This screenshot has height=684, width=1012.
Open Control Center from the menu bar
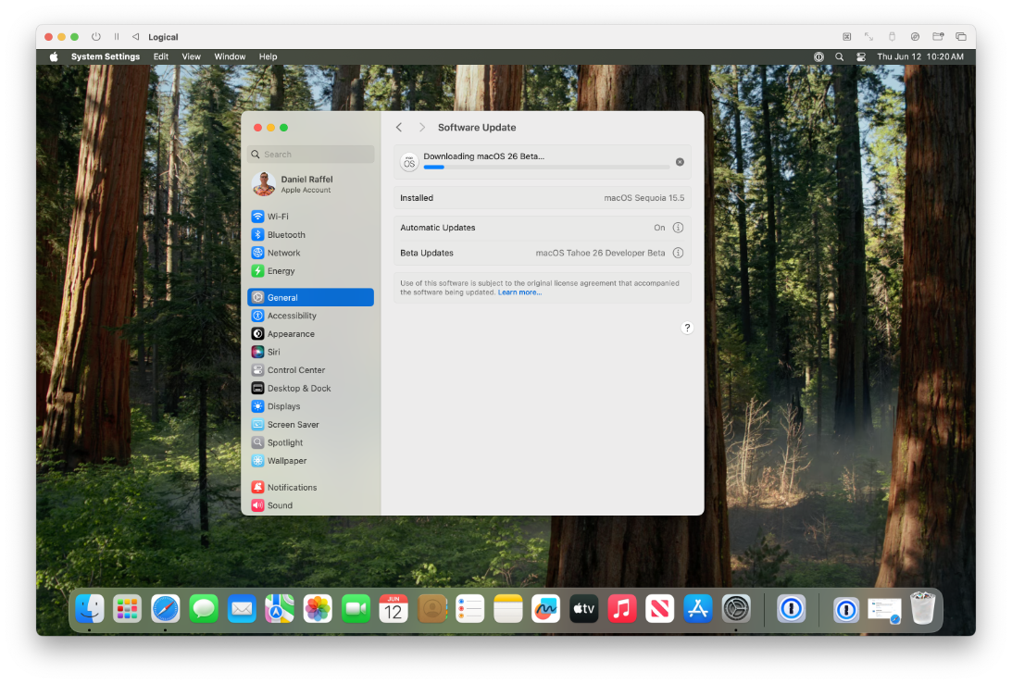(x=861, y=56)
